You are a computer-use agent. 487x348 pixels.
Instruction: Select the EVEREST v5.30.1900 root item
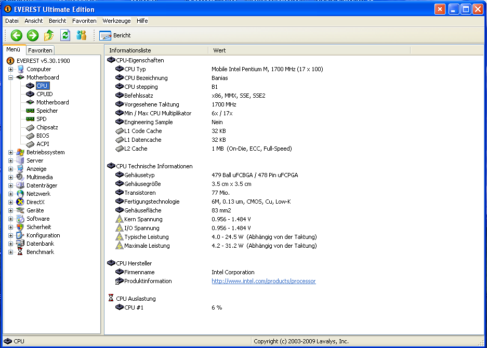(x=43, y=61)
